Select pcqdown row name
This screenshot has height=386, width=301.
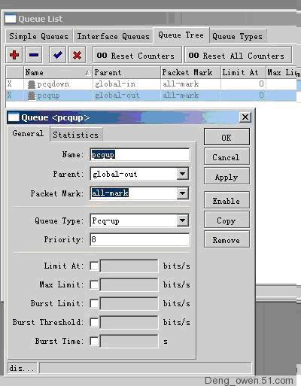coord(53,84)
